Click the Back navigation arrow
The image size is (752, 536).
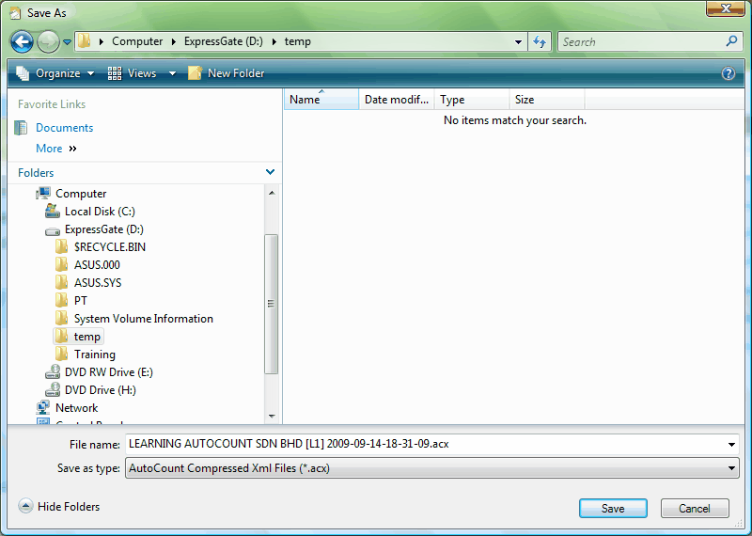click(x=22, y=42)
